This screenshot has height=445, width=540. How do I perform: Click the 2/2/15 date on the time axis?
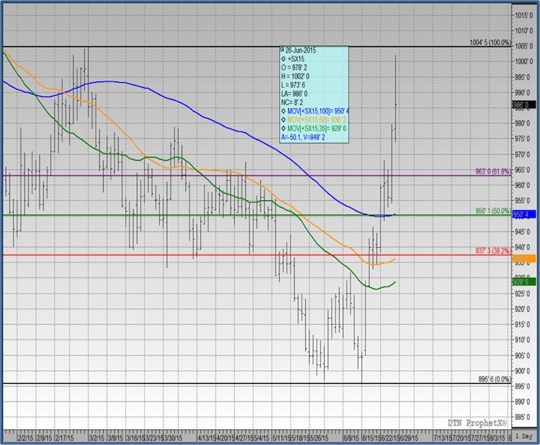(26, 438)
